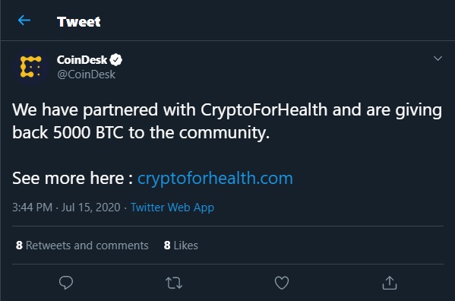455x301 pixels.
Task: Expand the tweet options chevron menu
Action: (438, 59)
